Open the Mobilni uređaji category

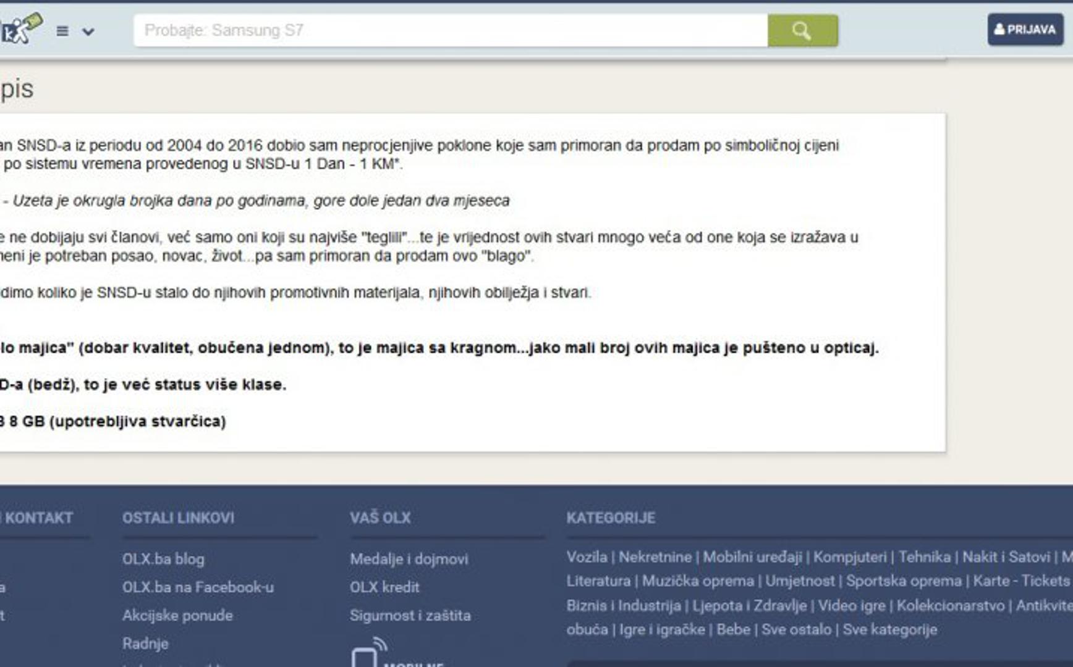pyautogui.click(x=752, y=557)
